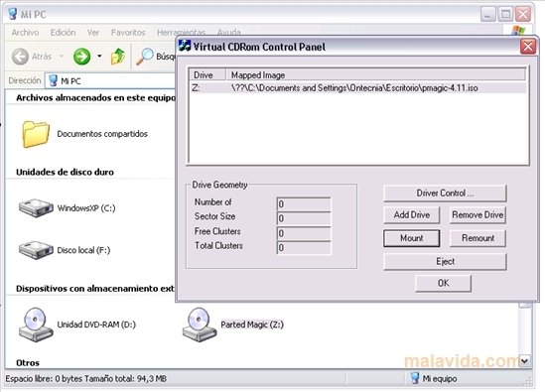Click the Free Clusters value field

click(x=304, y=233)
